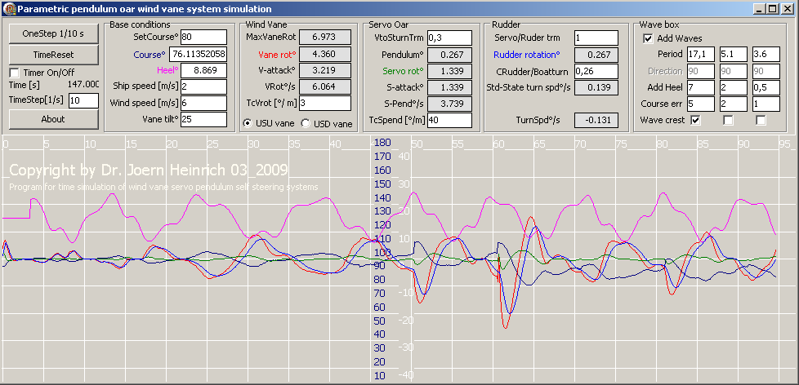Click the MaxVaneRot value 6.973
Image resolution: width=799 pixels, height=385 pixels.
pos(325,38)
